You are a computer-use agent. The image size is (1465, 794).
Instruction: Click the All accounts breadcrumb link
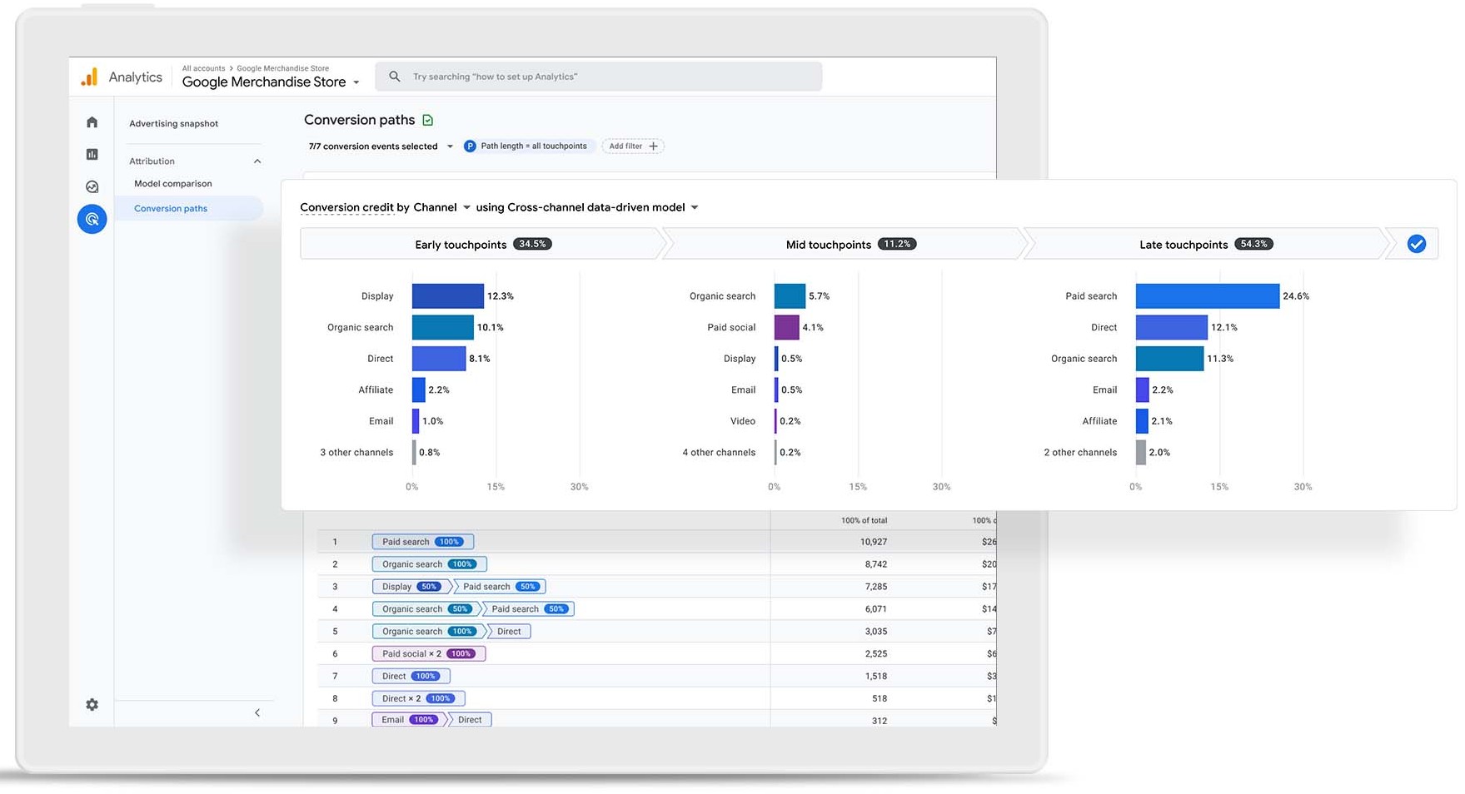tap(203, 68)
